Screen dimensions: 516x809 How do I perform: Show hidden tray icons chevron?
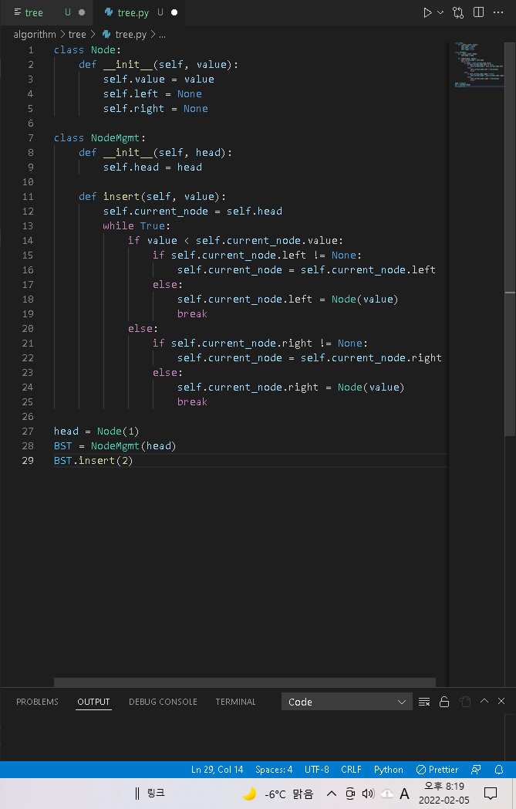point(332,794)
